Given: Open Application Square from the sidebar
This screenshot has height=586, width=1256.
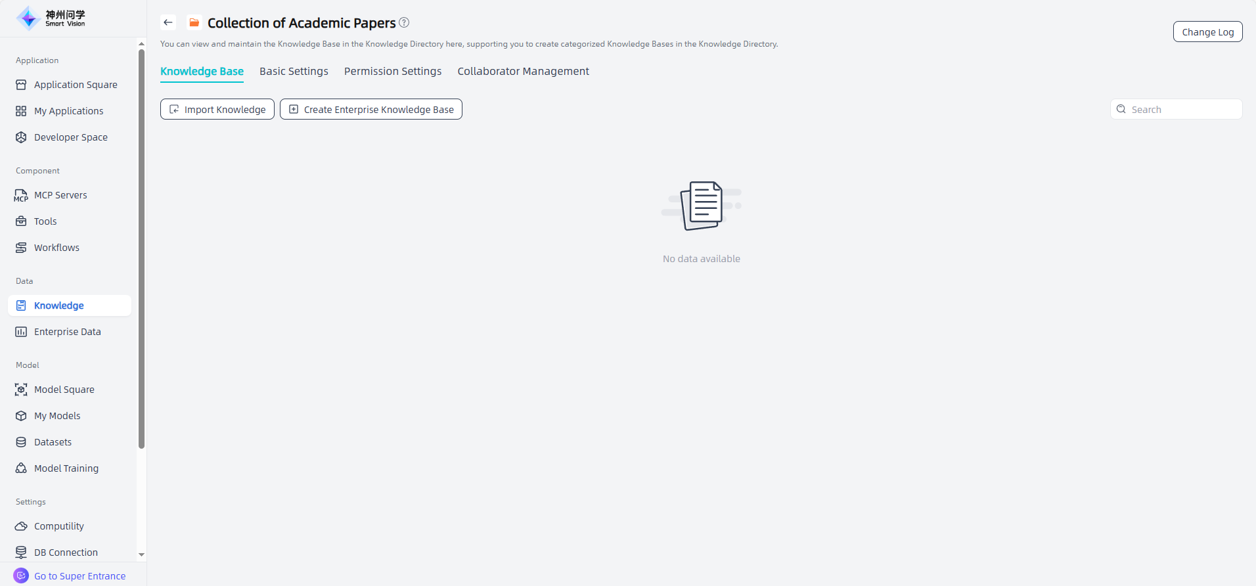Looking at the screenshot, I should pos(76,85).
